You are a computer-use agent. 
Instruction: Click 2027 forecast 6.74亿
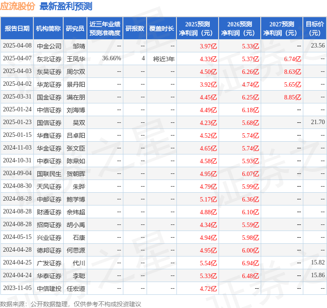[292, 59]
